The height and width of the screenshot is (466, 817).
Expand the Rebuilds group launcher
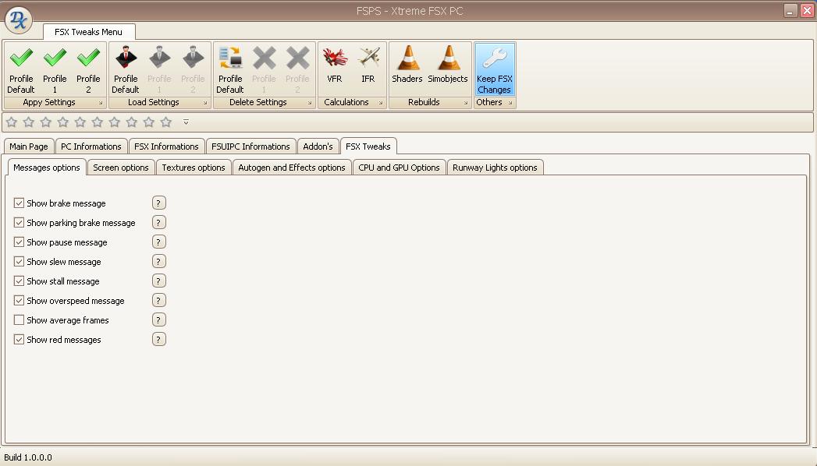point(466,103)
